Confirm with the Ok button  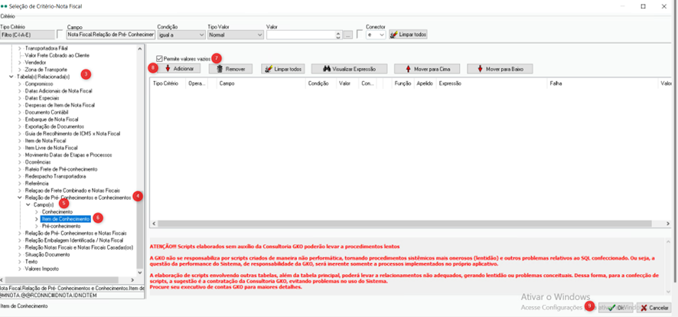pyautogui.click(x=616, y=308)
